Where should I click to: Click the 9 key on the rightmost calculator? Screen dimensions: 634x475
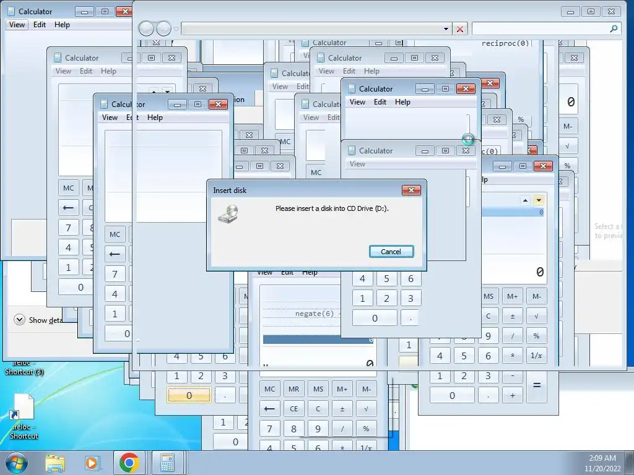click(x=489, y=336)
